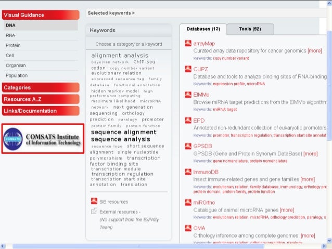Viewport: 332px width, 249px height.
Task: Expand the Categories section
Action: click(41, 87)
